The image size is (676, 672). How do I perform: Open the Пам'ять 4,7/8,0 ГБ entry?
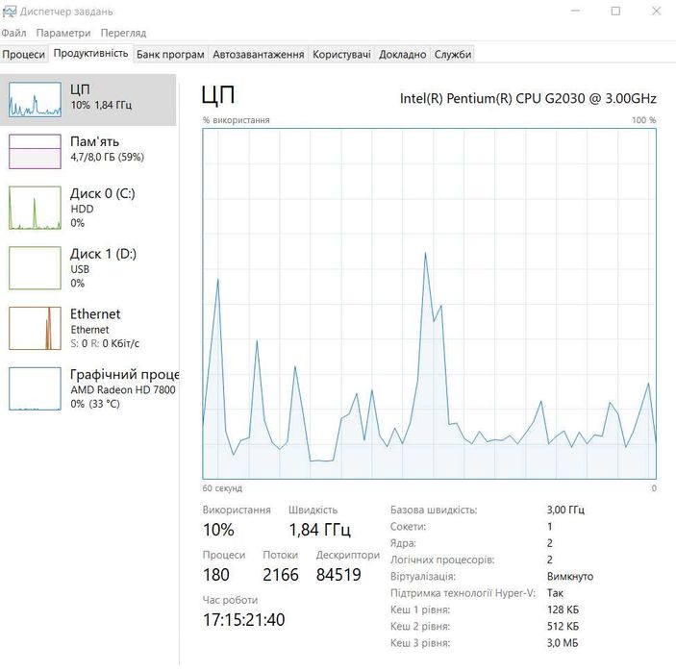click(88, 151)
